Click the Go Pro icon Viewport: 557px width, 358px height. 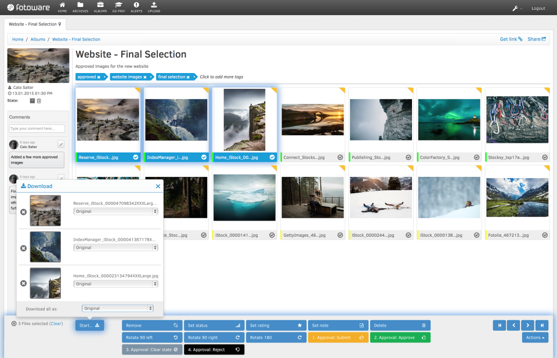(x=118, y=8)
